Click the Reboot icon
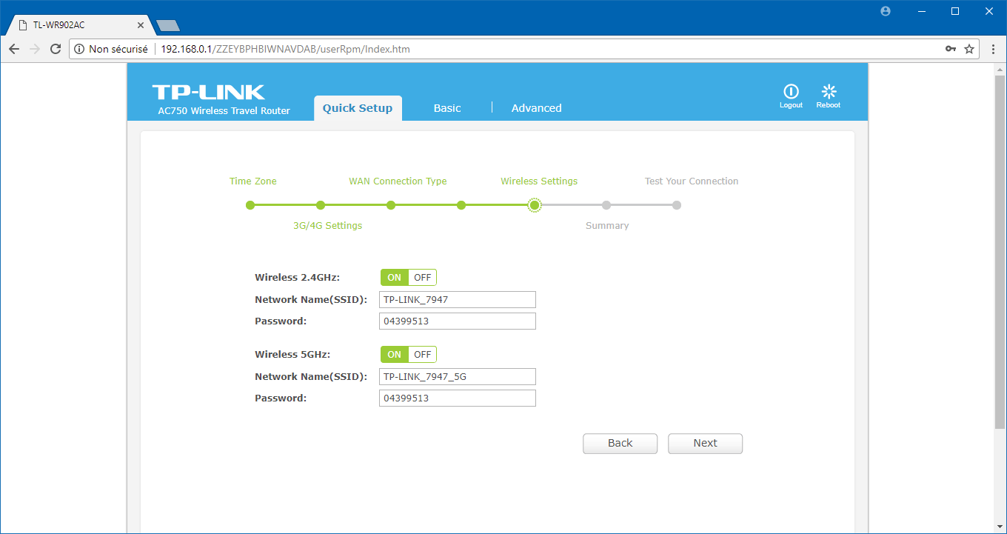The height and width of the screenshot is (534, 1007). point(829,91)
